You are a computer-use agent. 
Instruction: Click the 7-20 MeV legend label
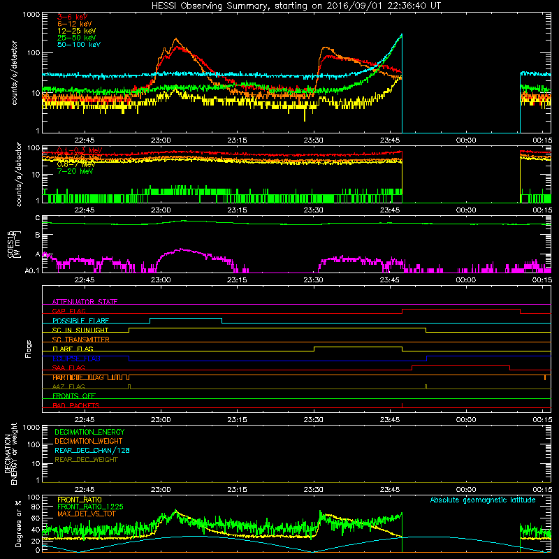(x=75, y=171)
